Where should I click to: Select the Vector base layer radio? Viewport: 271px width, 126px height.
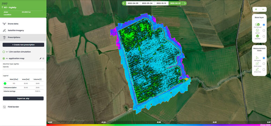click(x=264, y=30)
